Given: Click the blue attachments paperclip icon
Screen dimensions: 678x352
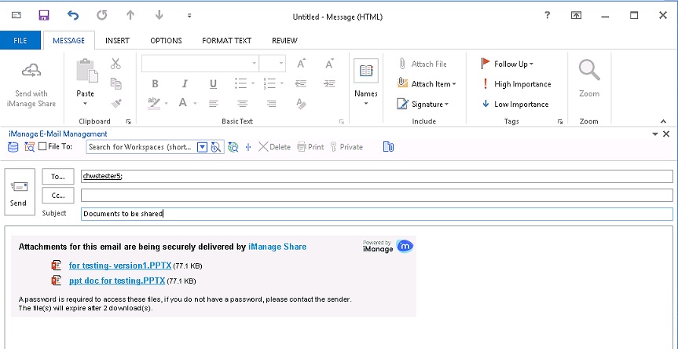Looking at the screenshot, I should click(388, 147).
